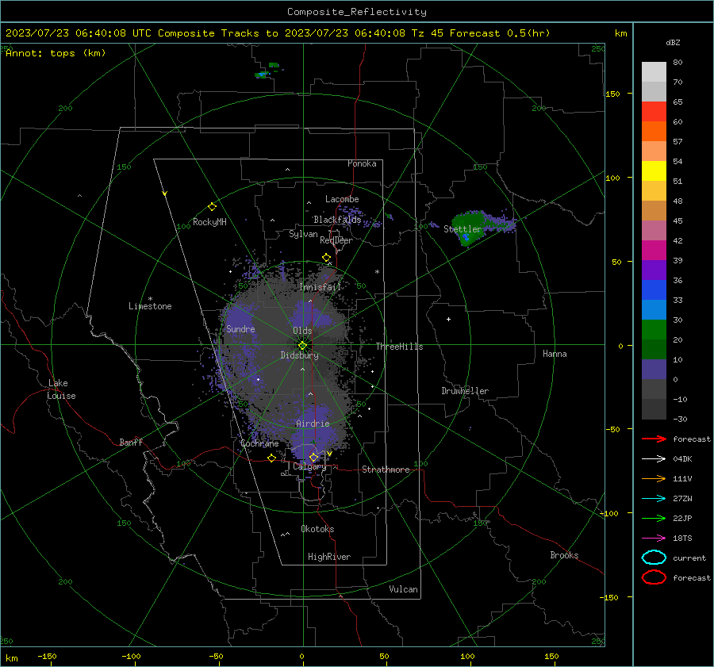Click the Vulcan label
Image resolution: width=714 pixels, height=667 pixels.
tap(403, 589)
